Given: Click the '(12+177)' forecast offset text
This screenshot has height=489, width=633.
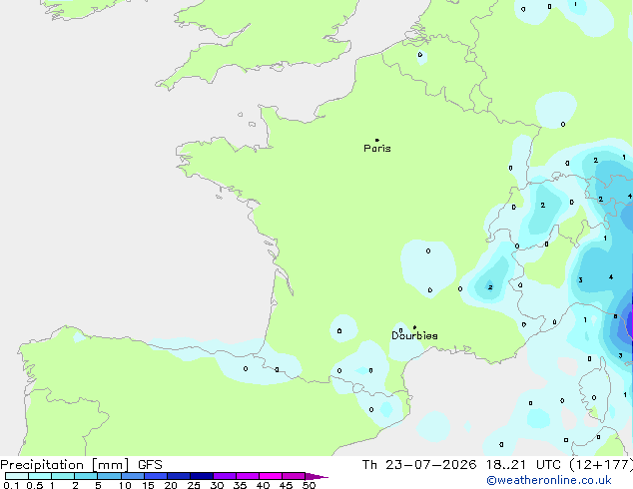Looking at the screenshot, I should coord(601,465).
